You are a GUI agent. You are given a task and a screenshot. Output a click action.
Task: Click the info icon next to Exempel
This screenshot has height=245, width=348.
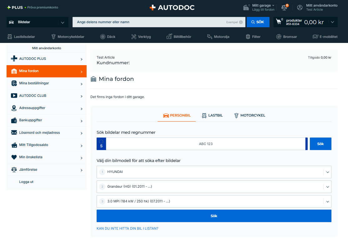tap(241, 22)
